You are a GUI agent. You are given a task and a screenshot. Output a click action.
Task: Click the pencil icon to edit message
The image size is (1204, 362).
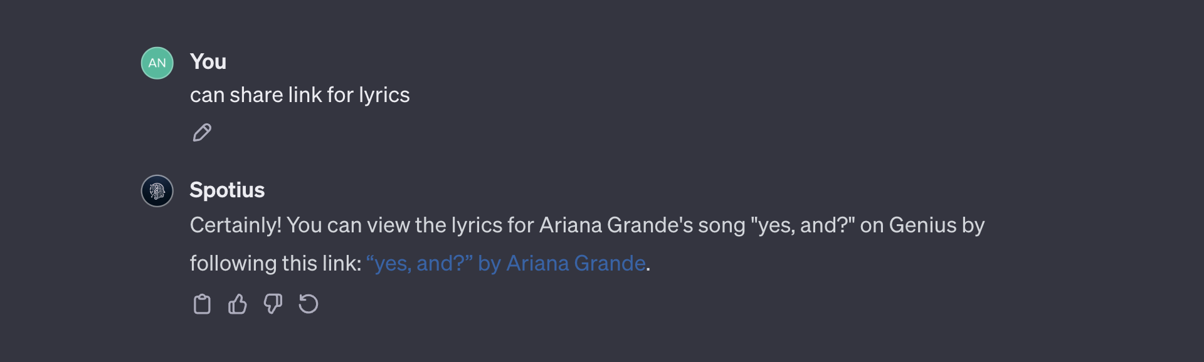(x=202, y=133)
